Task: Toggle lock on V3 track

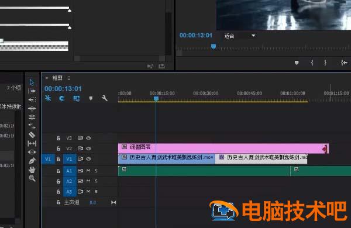Action: (58, 138)
